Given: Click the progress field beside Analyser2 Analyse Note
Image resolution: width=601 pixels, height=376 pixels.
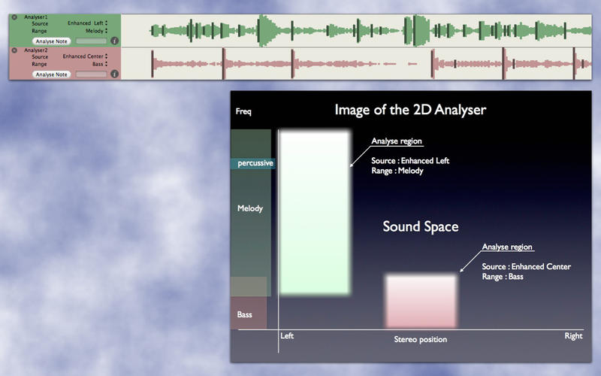Looking at the screenshot, I should tap(91, 74).
